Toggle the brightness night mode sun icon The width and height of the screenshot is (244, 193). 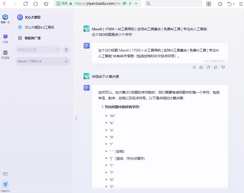point(220,4)
